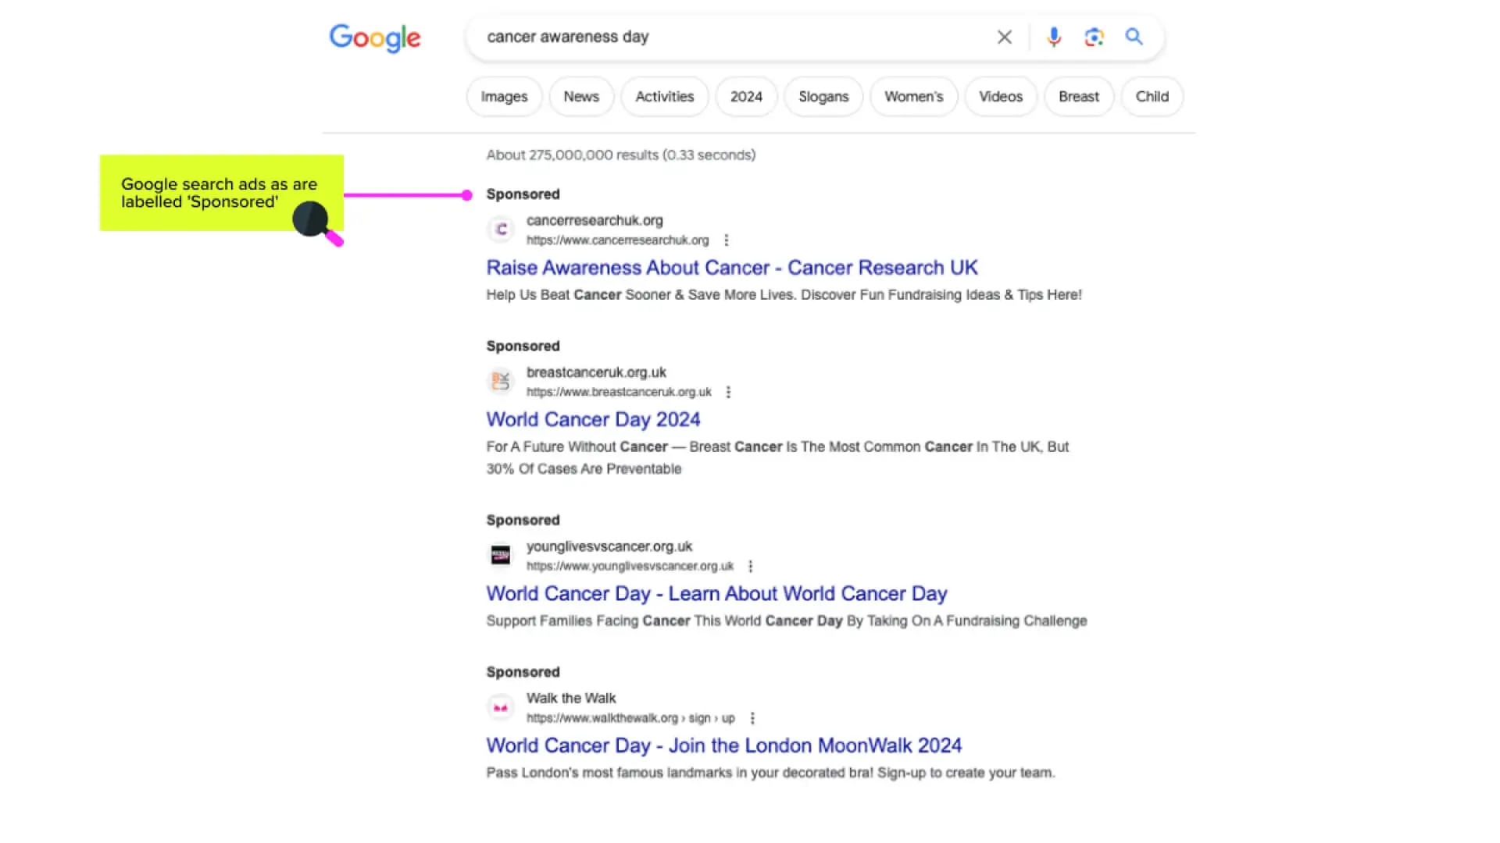Click the walkthewalk.org › sign › up URL
Screen dimensions: 1500x843
[x=630, y=718]
